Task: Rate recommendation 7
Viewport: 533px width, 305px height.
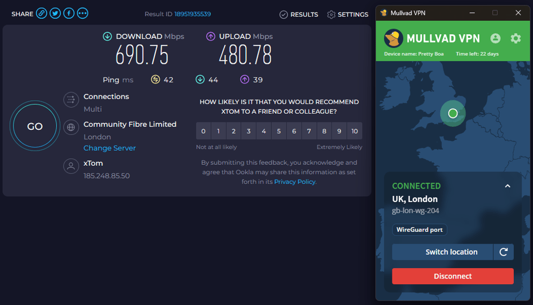Action: tap(309, 131)
